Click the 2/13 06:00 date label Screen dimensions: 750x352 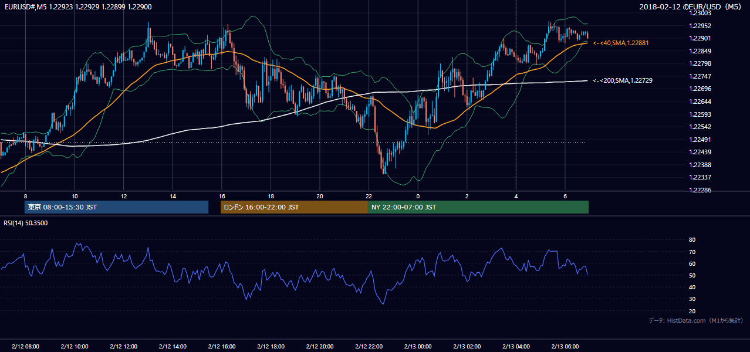pyautogui.click(x=565, y=347)
